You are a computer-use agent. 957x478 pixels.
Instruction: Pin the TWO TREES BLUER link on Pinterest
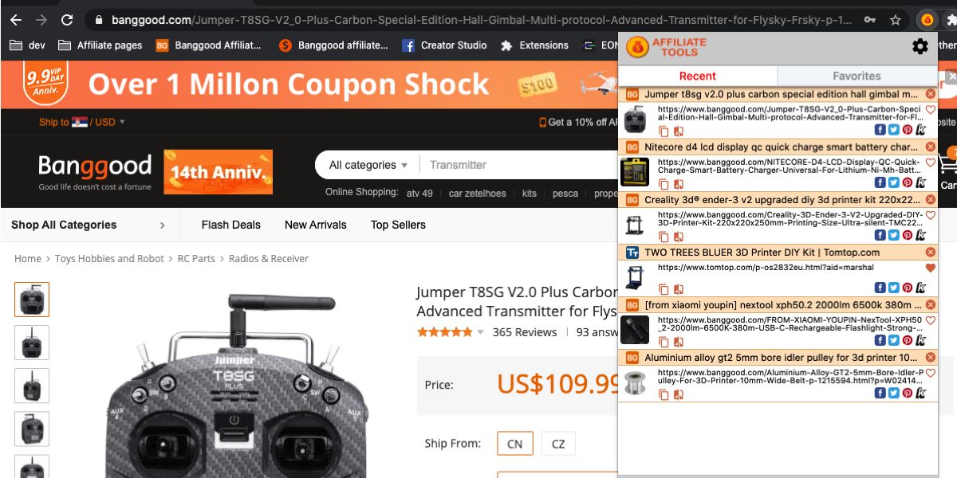908,288
